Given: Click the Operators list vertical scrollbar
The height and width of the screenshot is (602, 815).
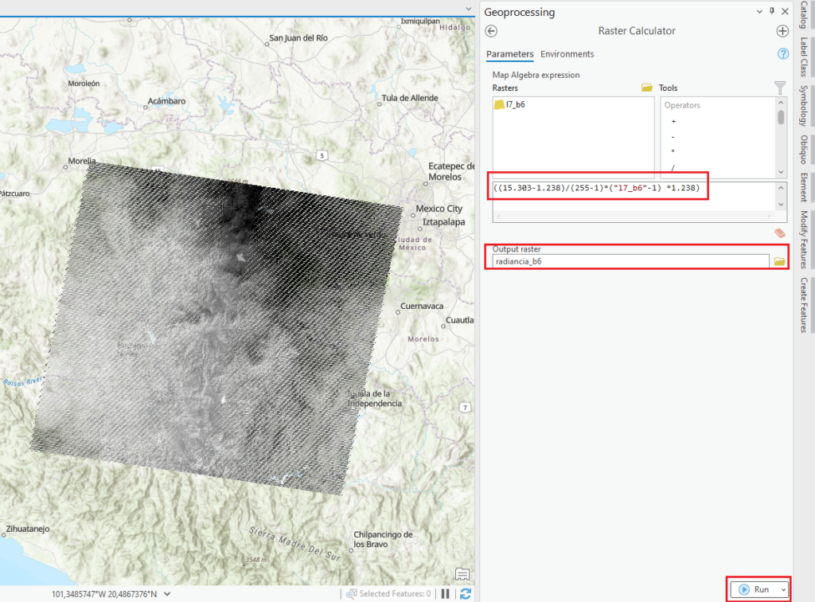Looking at the screenshot, I should [781, 118].
